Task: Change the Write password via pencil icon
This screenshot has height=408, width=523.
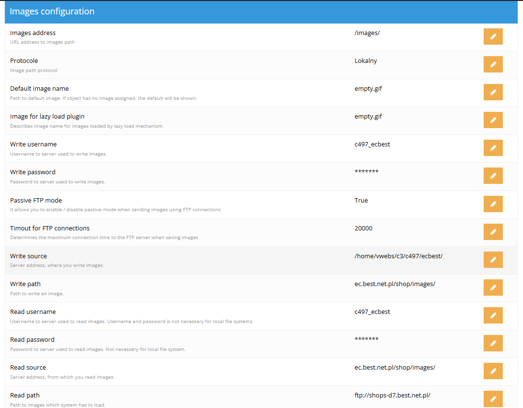Action: point(493,176)
